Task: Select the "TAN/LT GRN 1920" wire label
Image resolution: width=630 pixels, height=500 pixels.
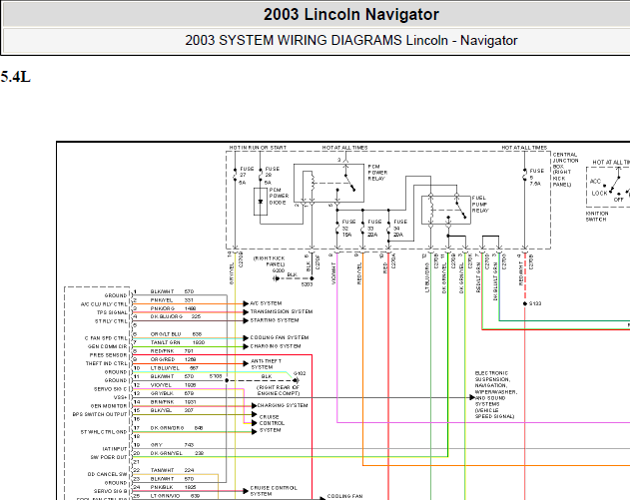Action: [177, 342]
